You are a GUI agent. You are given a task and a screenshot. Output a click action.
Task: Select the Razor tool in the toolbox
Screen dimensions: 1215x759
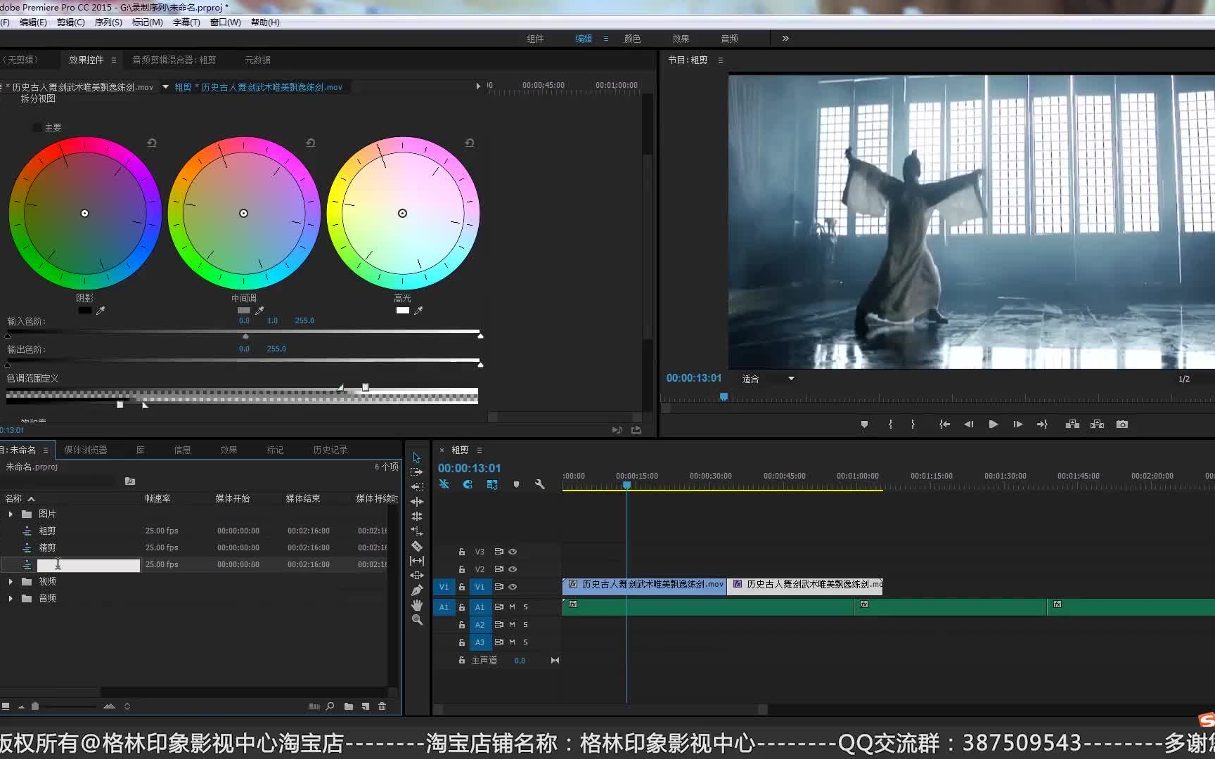417,546
